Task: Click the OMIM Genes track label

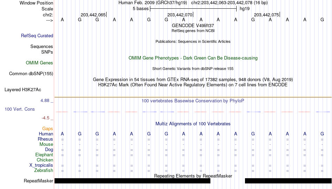Action: [39, 63]
